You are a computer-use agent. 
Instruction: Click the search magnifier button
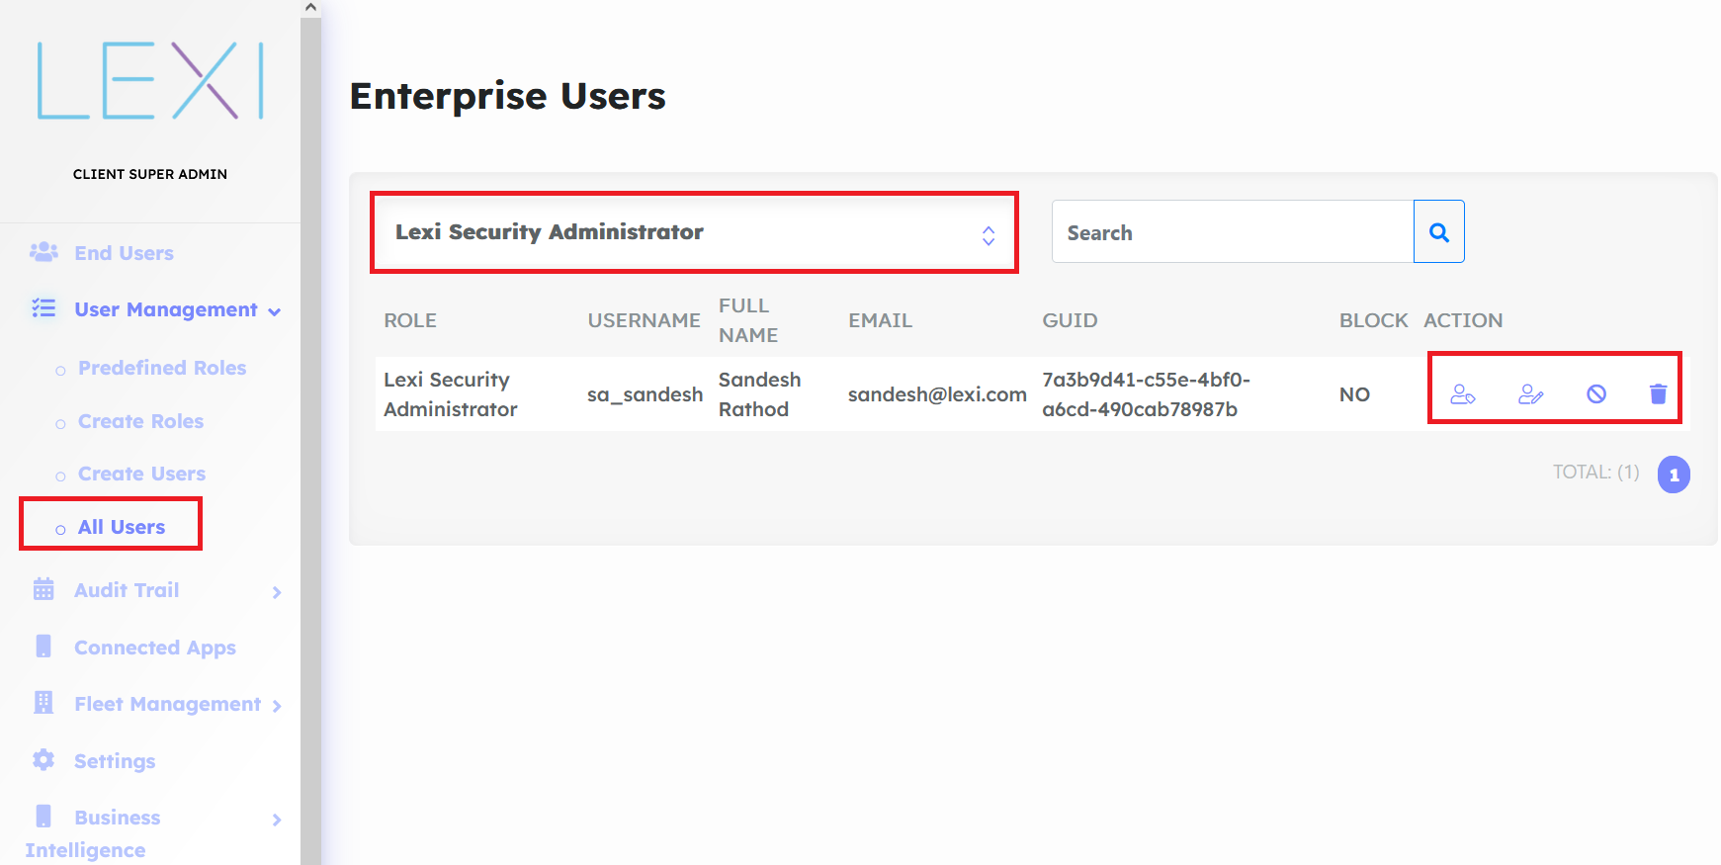pos(1438,232)
